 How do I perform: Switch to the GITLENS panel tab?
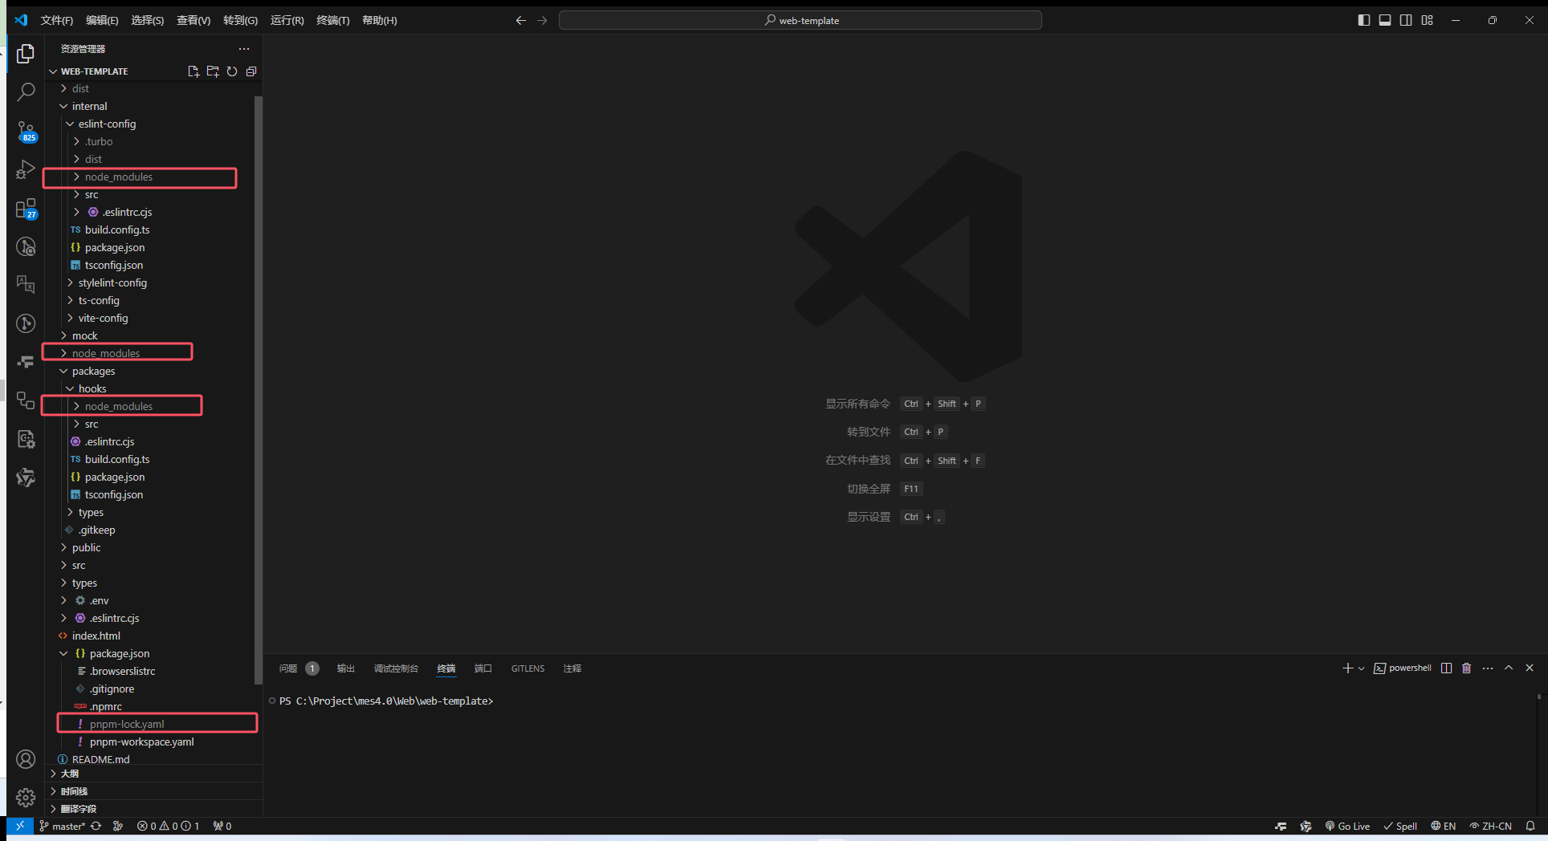[528, 668]
